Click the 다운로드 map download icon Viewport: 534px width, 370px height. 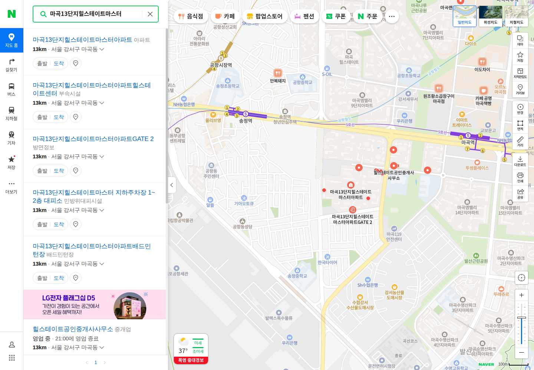[x=520, y=161]
